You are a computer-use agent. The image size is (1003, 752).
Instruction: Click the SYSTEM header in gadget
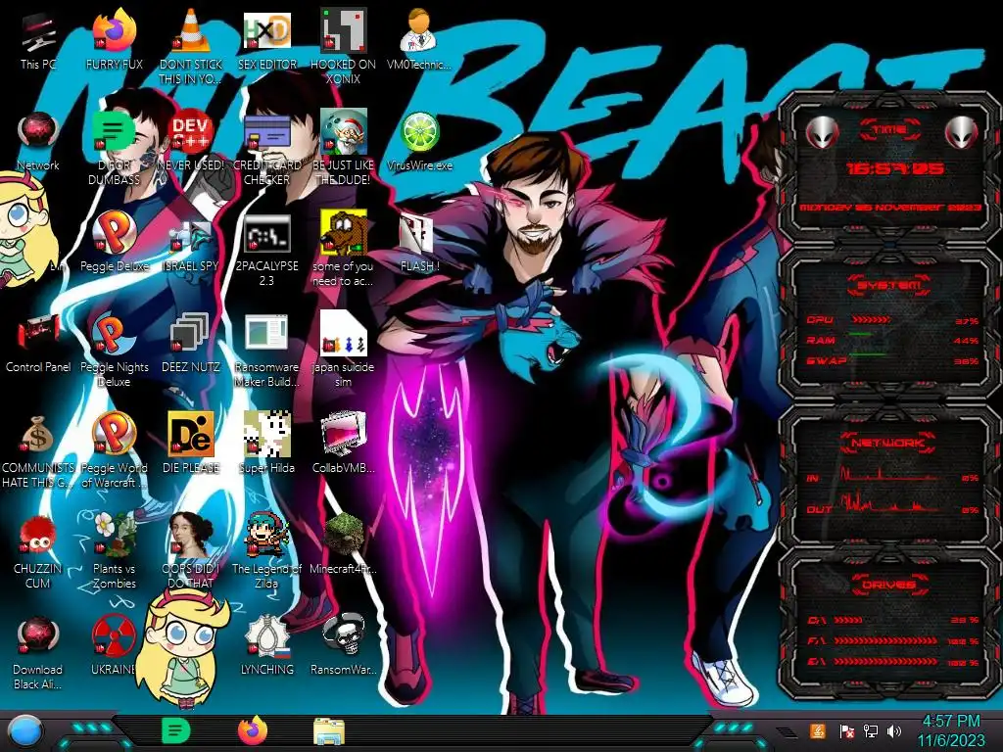tap(889, 285)
